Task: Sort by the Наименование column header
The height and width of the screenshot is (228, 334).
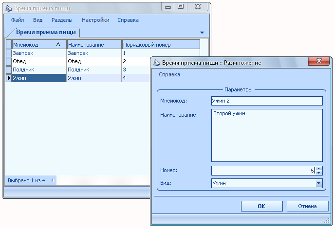Action: click(94, 44)
